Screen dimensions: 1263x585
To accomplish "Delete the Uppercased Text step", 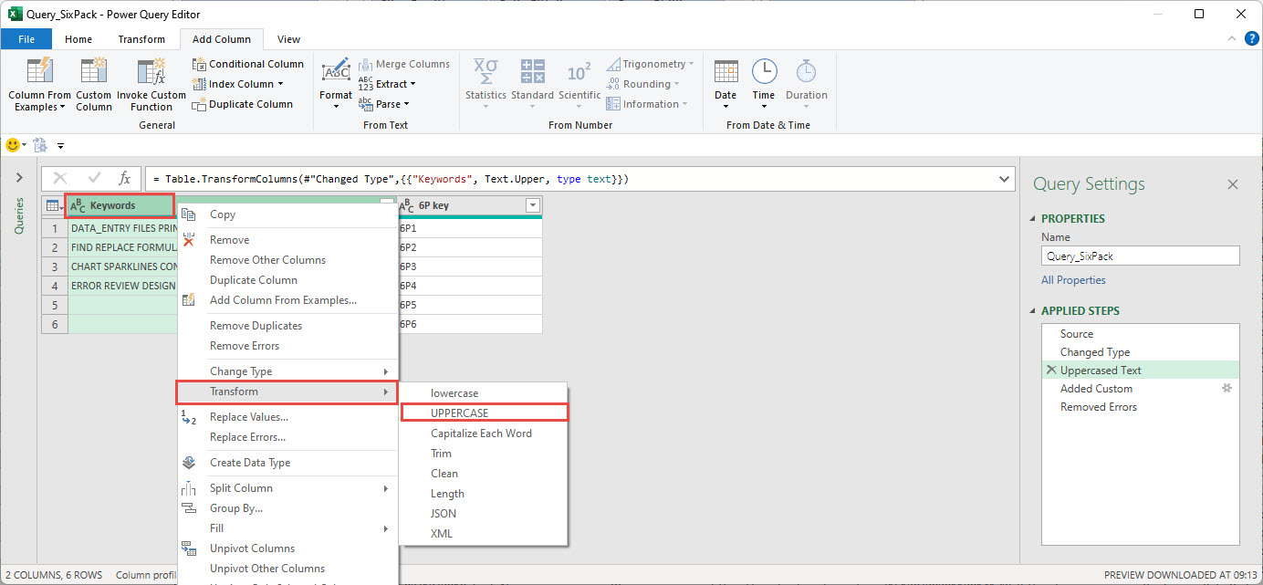I will click(x=1051, y=371).
